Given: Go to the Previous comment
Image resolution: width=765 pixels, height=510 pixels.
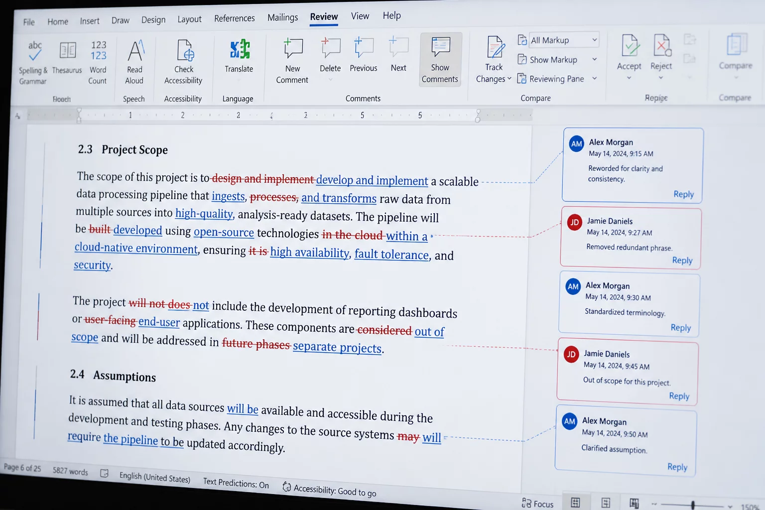Looking at the screenshot, I should point(364,55).
